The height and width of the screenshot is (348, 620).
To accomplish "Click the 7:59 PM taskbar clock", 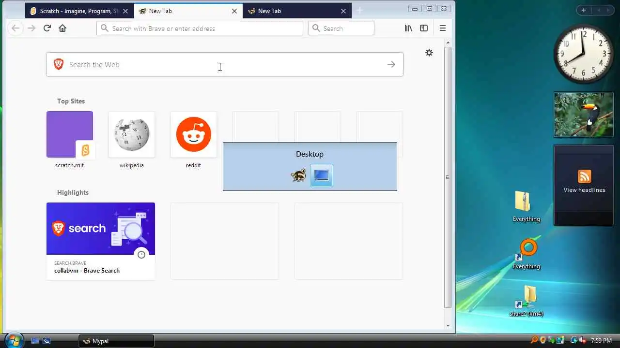I will click(601, 341).
